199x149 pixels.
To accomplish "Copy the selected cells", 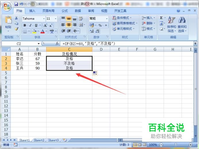I will tap(16, 23).
